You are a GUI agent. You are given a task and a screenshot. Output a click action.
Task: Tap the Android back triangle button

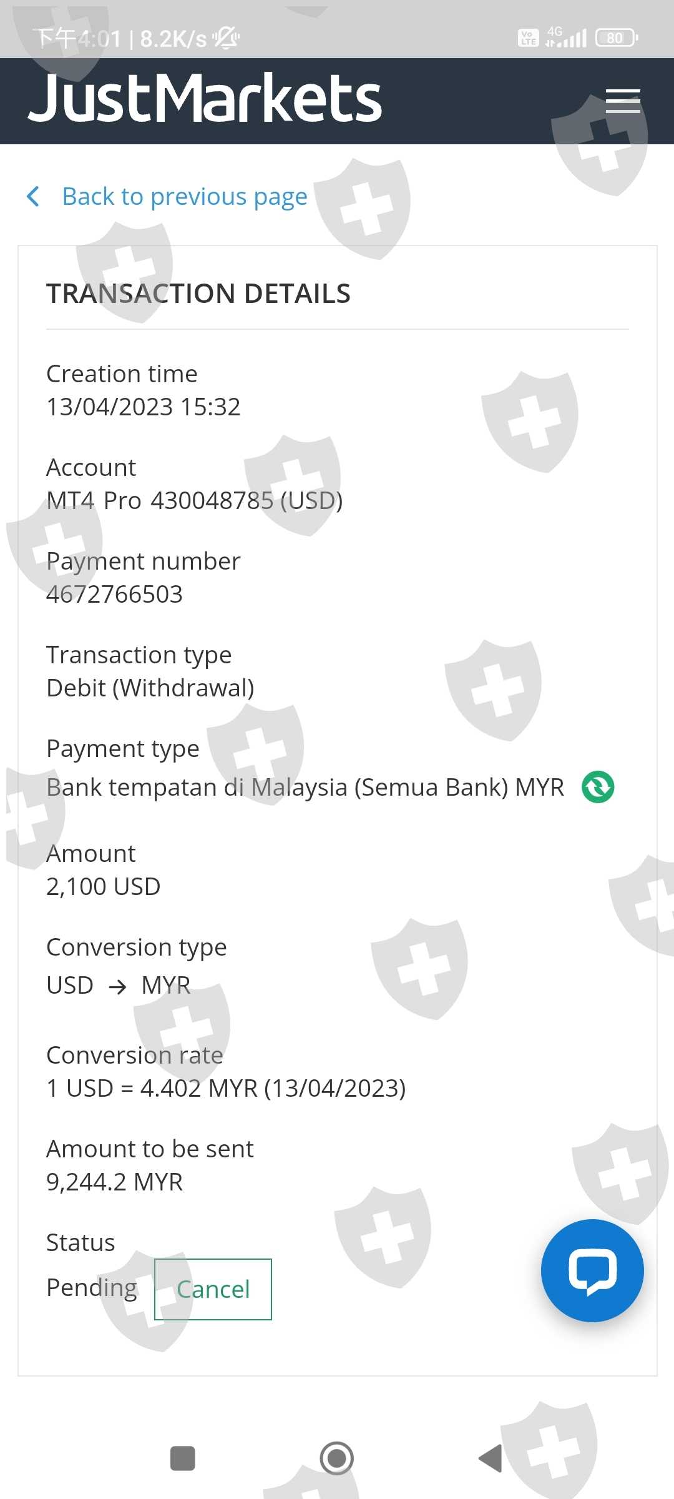[x=491, y=1458]
